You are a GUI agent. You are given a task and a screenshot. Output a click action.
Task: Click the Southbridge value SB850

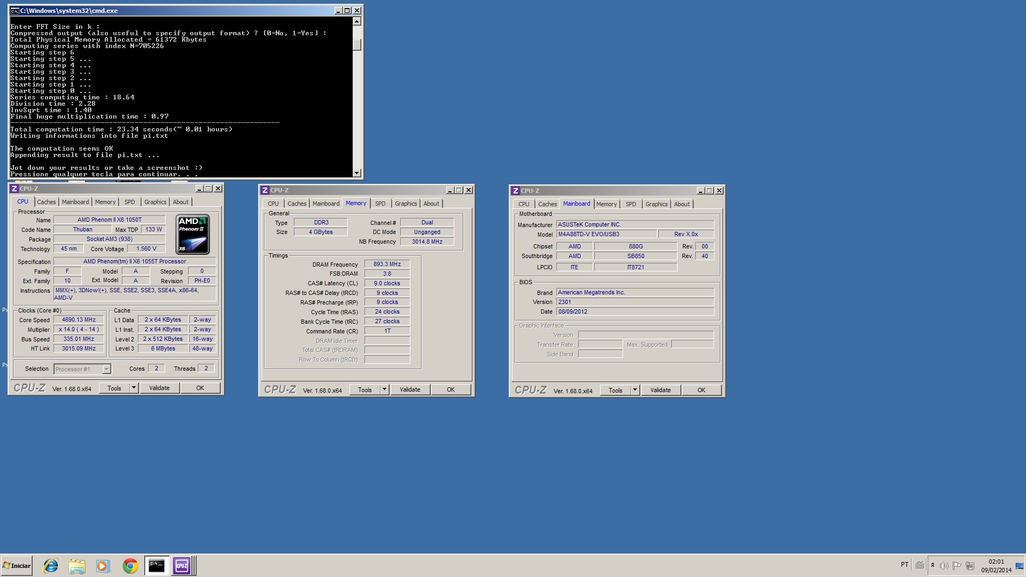point(635,256)
